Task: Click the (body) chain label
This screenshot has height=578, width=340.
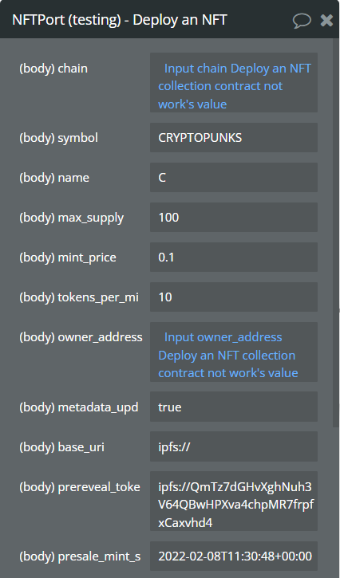Action: click(x=53, y=69)
